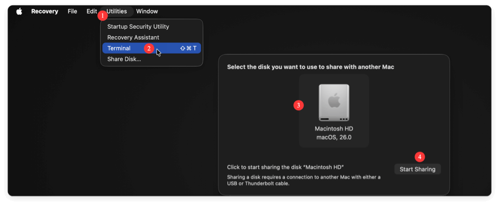This screenshot has height=205, width=499.
Task: Choose the Share Disk… menu entry
Action: coord(151,59)
